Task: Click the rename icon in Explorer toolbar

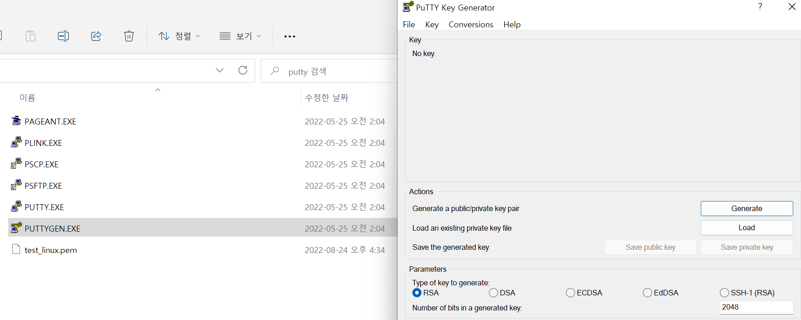Action: click(63, 36)
